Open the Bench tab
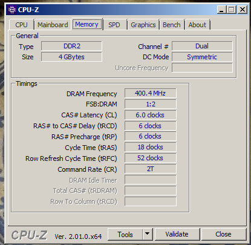Viewport: 251px width, 245px height. pos(172,25)
